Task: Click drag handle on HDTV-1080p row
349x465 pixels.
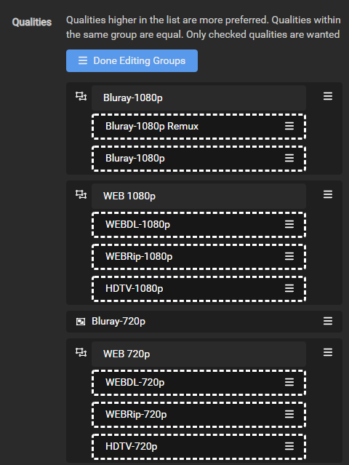Action: [289, 288]
